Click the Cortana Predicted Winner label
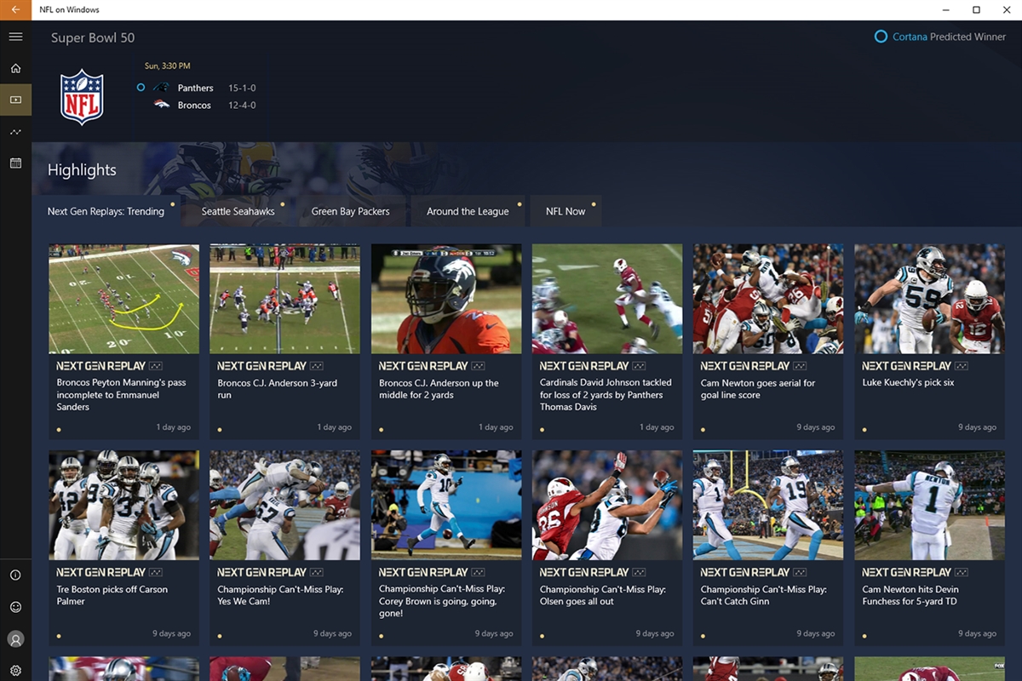 click(950, 37)
